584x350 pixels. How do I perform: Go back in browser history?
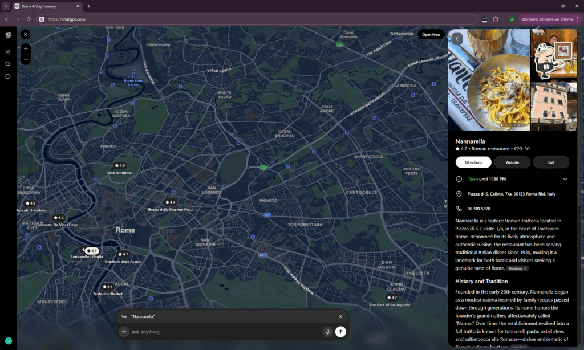[x=7, y=19]
